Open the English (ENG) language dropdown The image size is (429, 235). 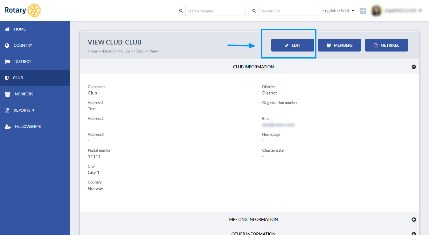pos(338,11)
